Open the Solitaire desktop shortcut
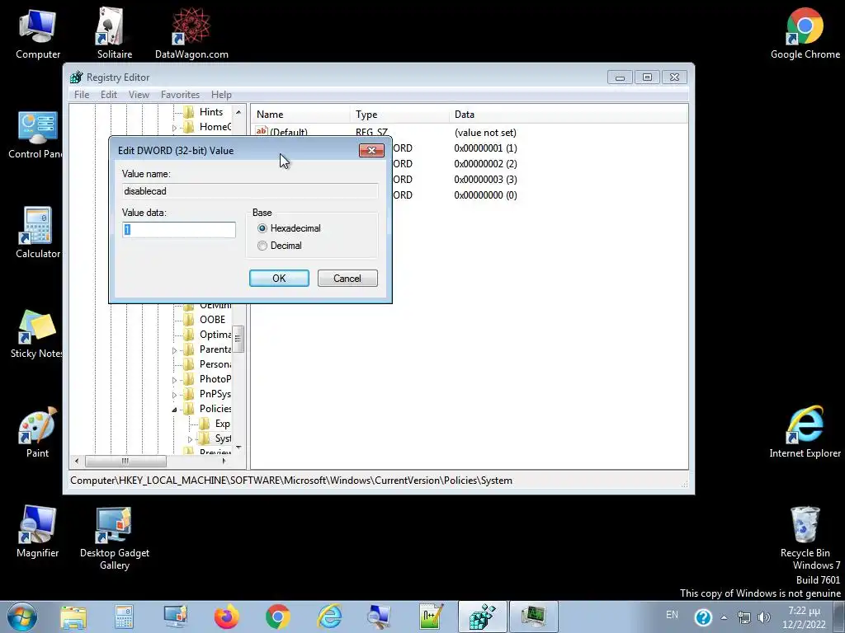This screenshot has height=633, width=845. (x=114, y=33)
